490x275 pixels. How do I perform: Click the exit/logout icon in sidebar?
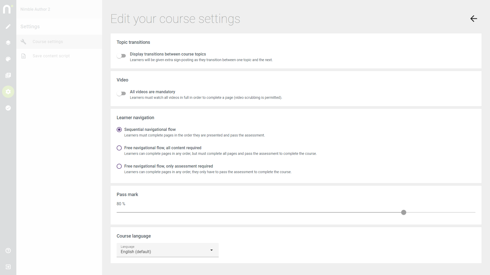click(8, 267)
